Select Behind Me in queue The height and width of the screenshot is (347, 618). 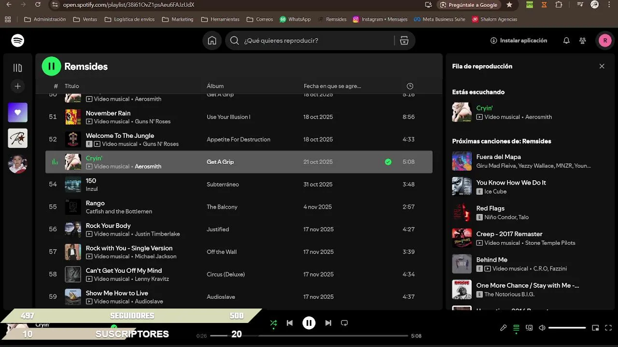pyautogui.click(x=492, y=260)
